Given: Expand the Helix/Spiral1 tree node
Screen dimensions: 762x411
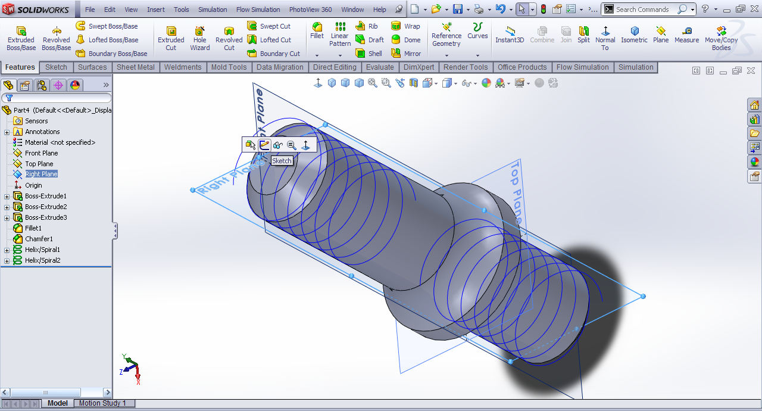Looking at the screenshot, I should (x=7, y=250).
